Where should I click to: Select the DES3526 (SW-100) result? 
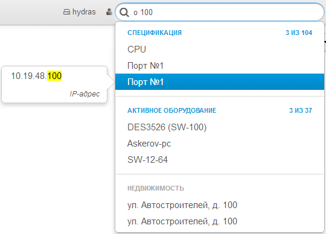point(220,127)
